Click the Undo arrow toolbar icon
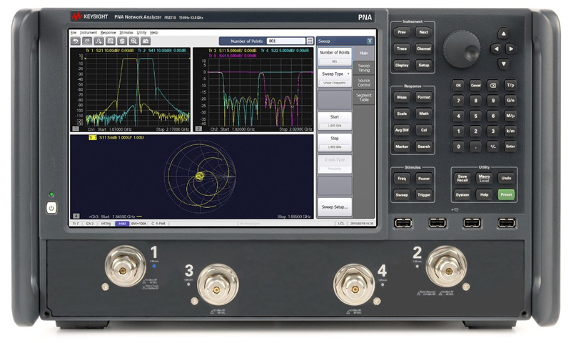 click(x=76, y=41)
